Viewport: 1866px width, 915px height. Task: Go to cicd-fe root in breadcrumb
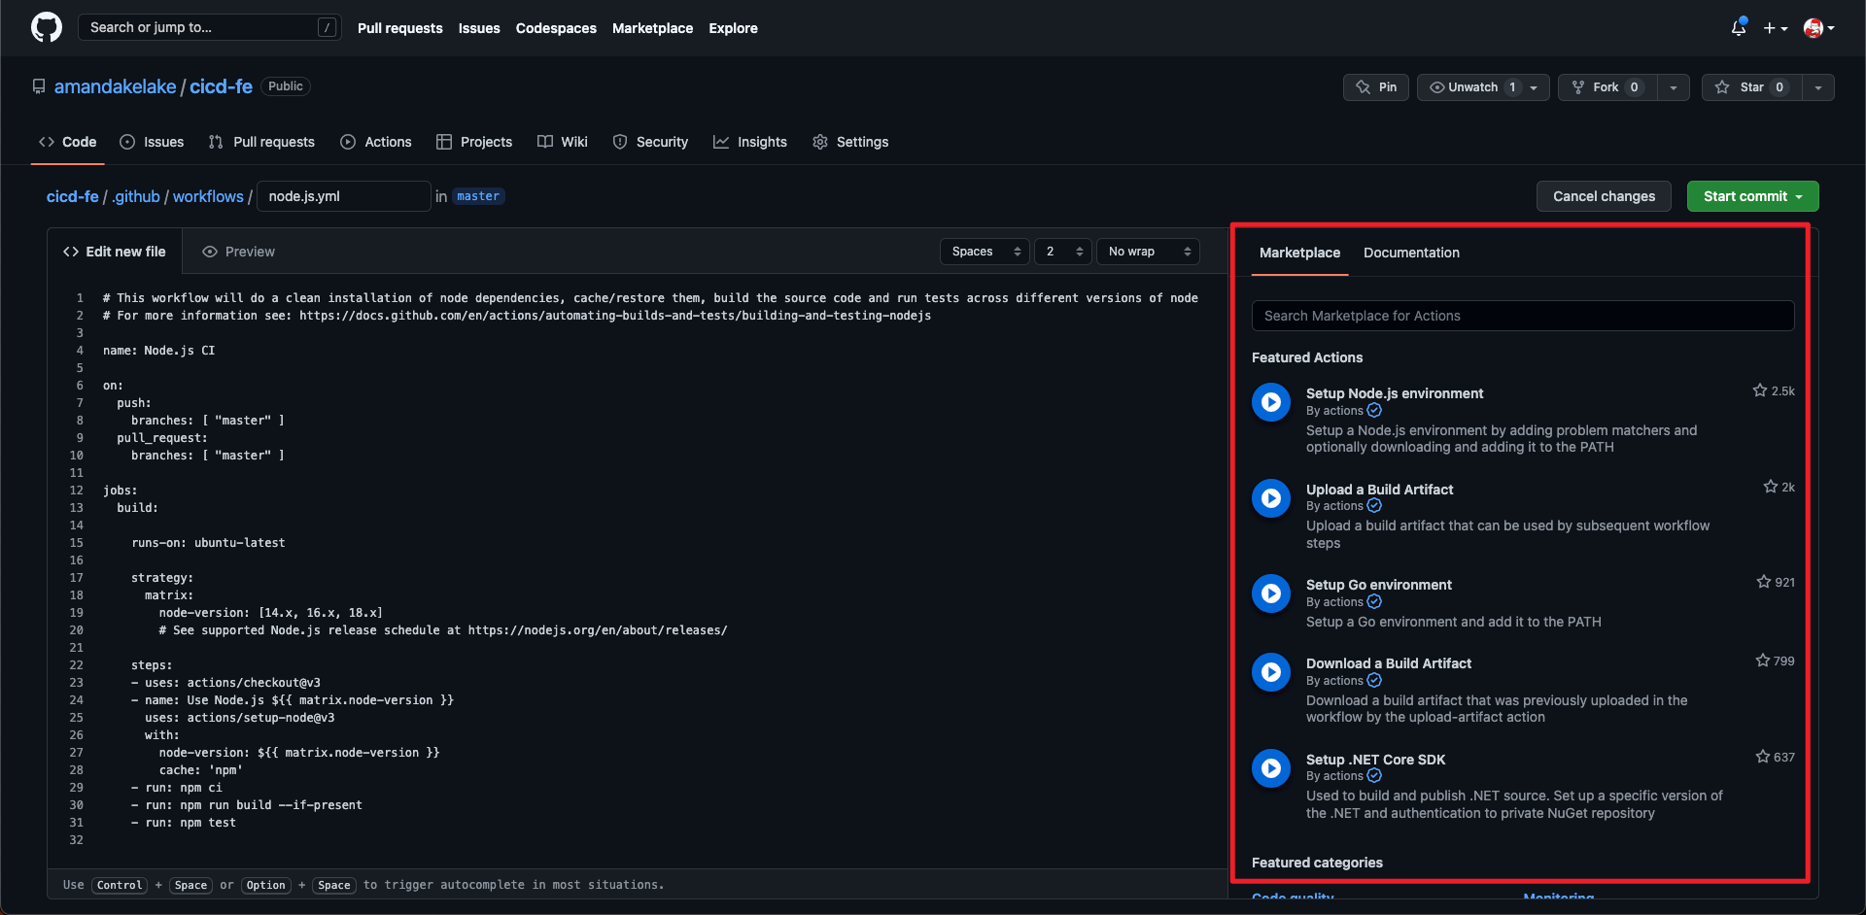pyautogui.click(x=73, y=196)
